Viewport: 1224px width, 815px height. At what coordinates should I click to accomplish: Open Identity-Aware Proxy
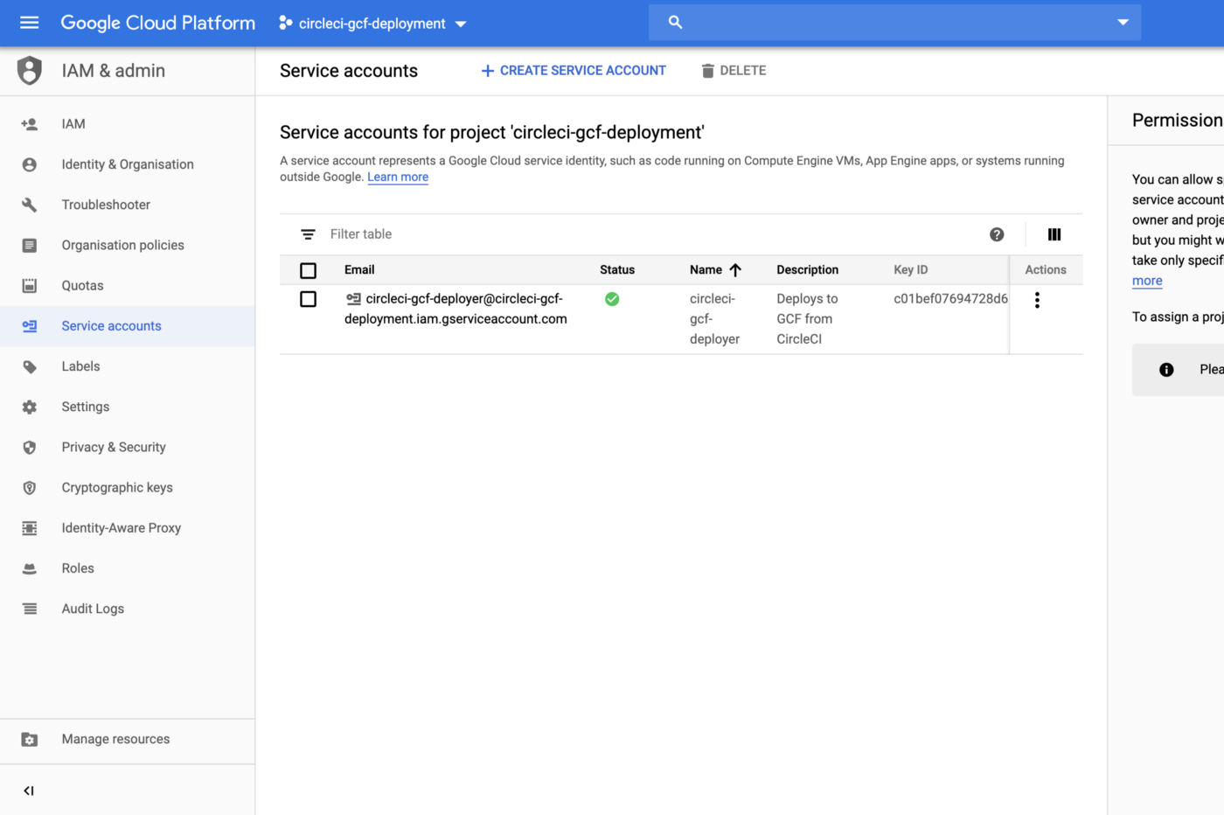pos(122,528)
